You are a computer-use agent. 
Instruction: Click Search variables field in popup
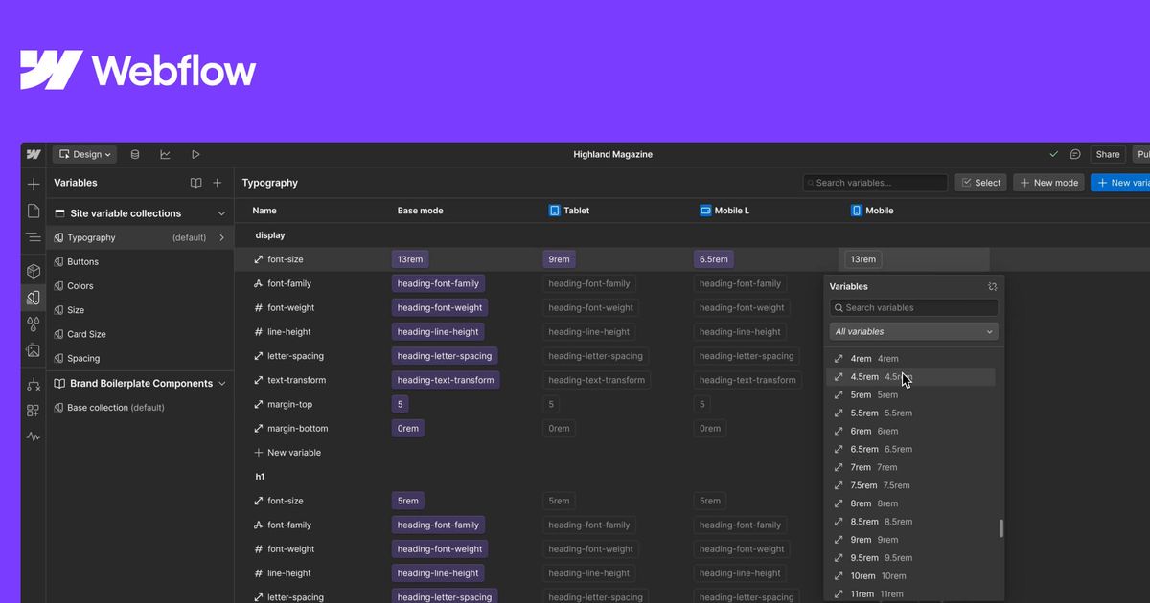click(913, 308)
